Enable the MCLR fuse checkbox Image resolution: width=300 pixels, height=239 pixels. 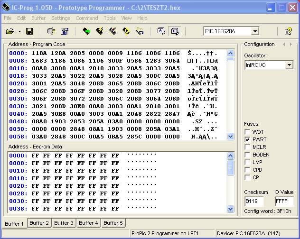247,147
